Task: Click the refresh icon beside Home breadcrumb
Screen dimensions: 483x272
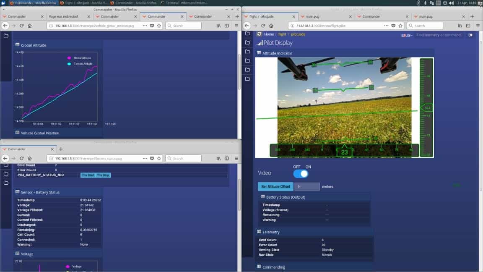Action: pyautogui.click(x=260, y=34)
